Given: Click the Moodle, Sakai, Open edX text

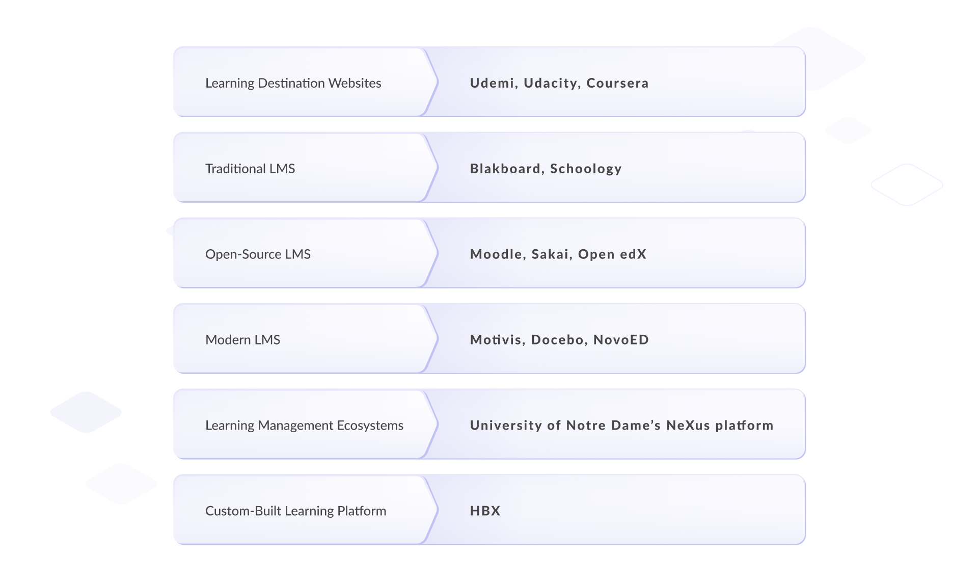Looking at the screenshot, I should [558, 254].
